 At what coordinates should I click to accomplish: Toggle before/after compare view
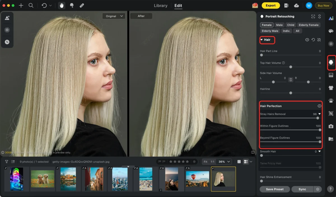pyautogui.click(x=246, y=162)
